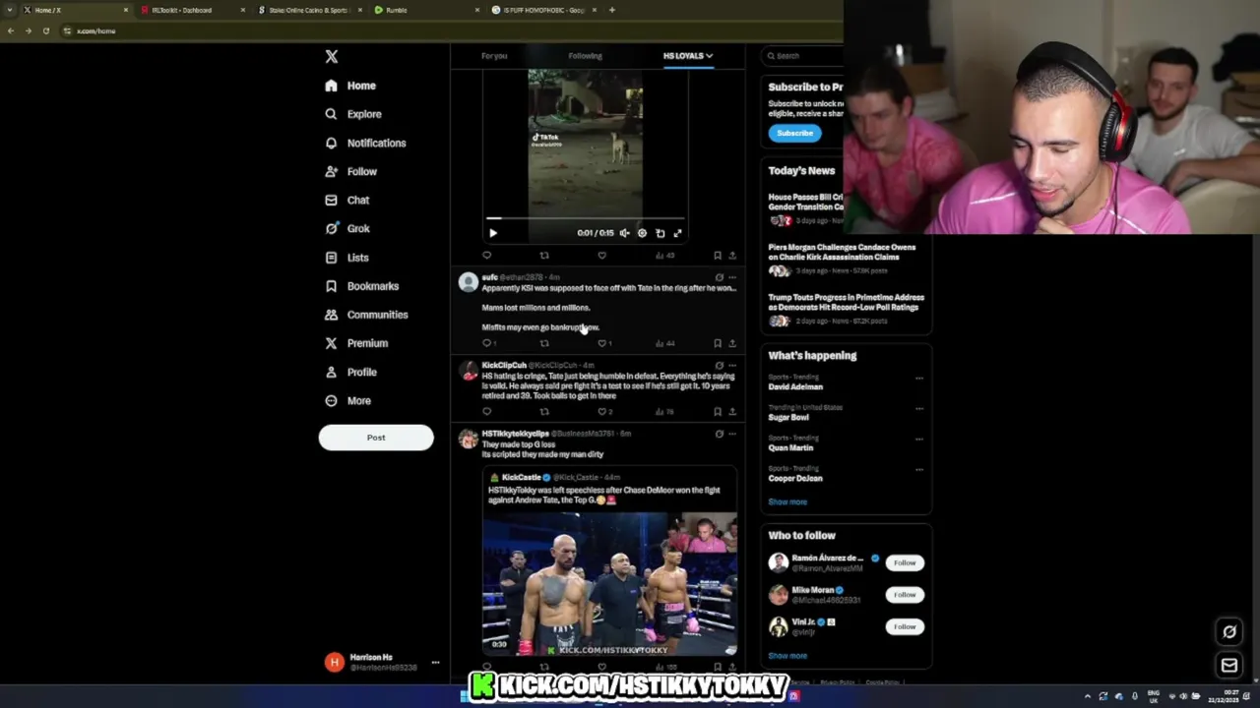Click the loop icon on TikTok video player
This screenshot has width=1260, height=708.
click(x=660, y=233)
